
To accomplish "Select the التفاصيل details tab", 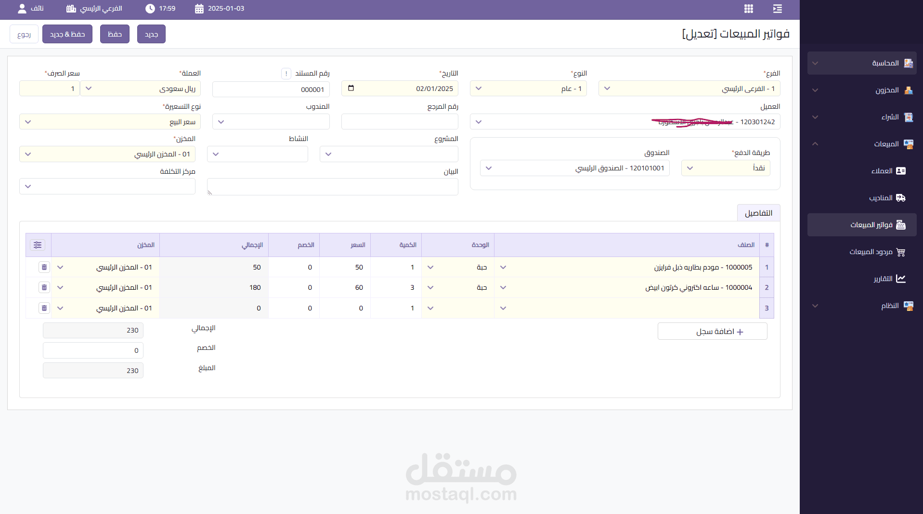I will pyautogui.click(x=758, y=213).
